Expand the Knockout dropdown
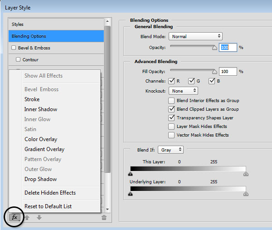 (183, 91)
